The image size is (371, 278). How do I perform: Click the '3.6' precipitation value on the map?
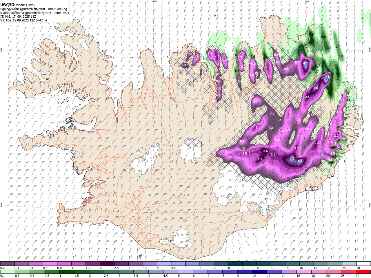pyautogui.click(x=316, y=88)
